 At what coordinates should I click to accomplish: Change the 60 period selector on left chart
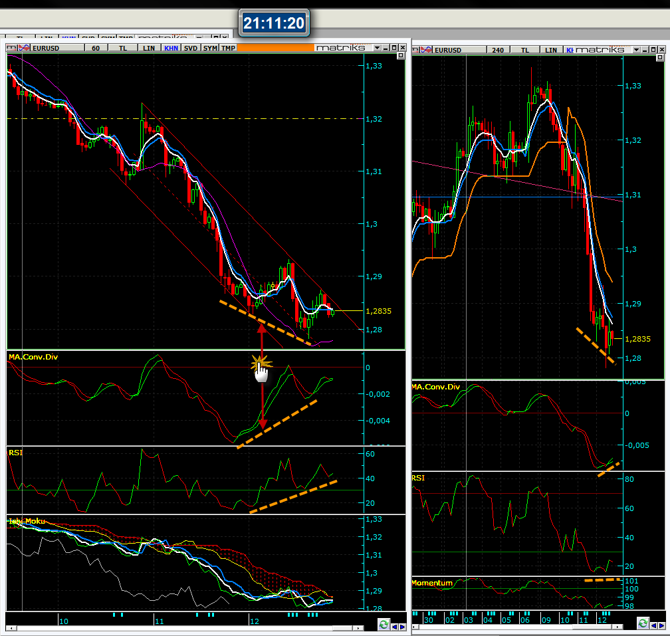click(96, 48)
